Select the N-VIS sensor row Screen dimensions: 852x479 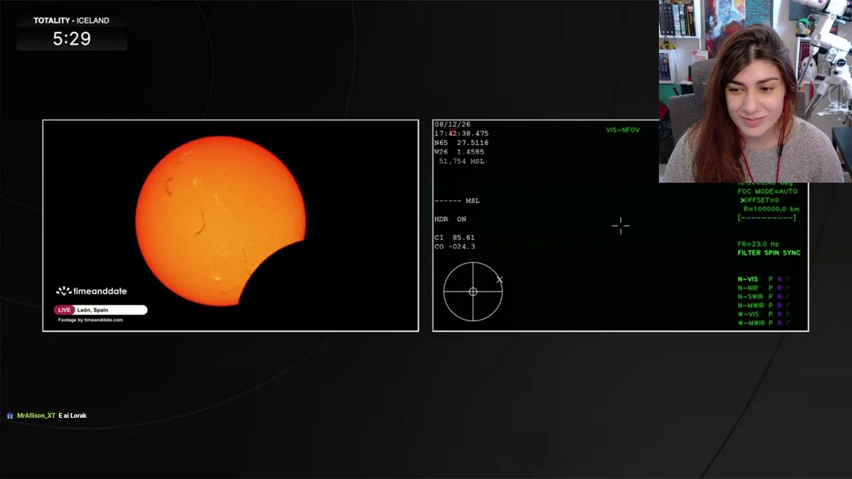point(763,279)
